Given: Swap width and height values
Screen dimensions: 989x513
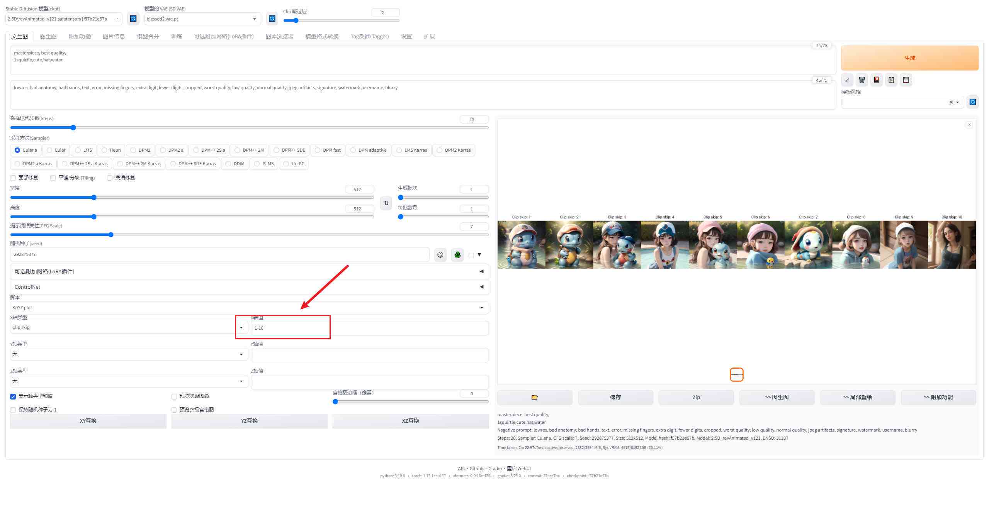Looking at the screenshot, I should (x=386, y=203).
